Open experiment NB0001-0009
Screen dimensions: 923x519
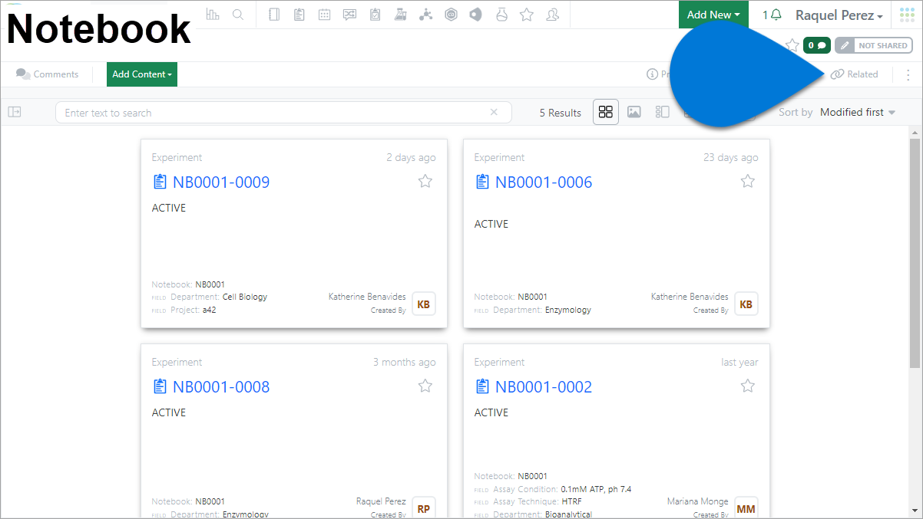tap(221, 182)
